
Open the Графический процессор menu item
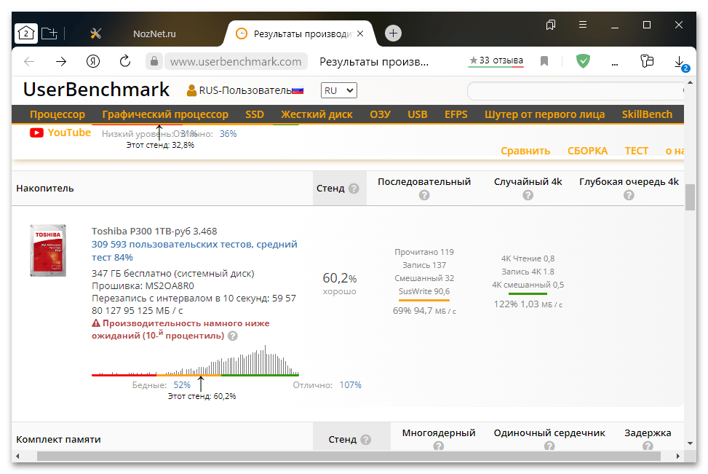click(165, 114)
